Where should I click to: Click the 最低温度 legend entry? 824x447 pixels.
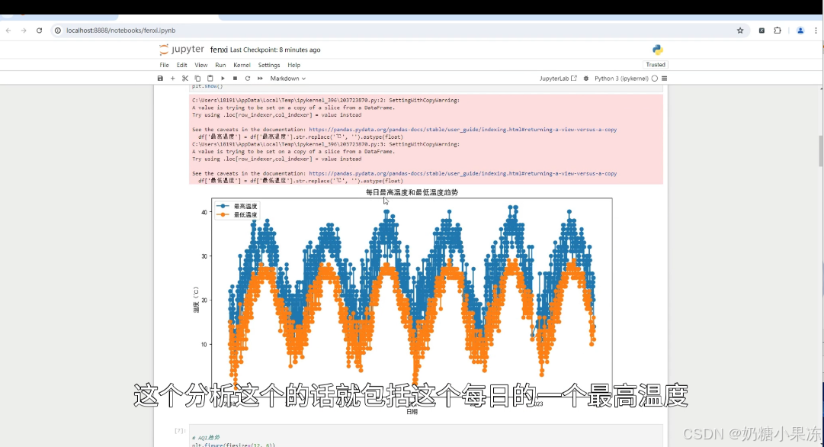[x=238, y=214]
